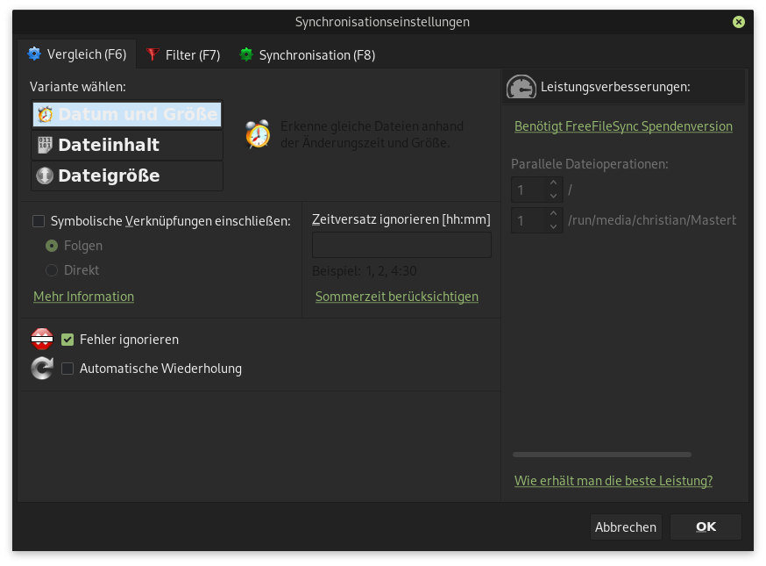Increase parallel operations for /run/media/christian path
766x566 pixels.
click(554, 214)
